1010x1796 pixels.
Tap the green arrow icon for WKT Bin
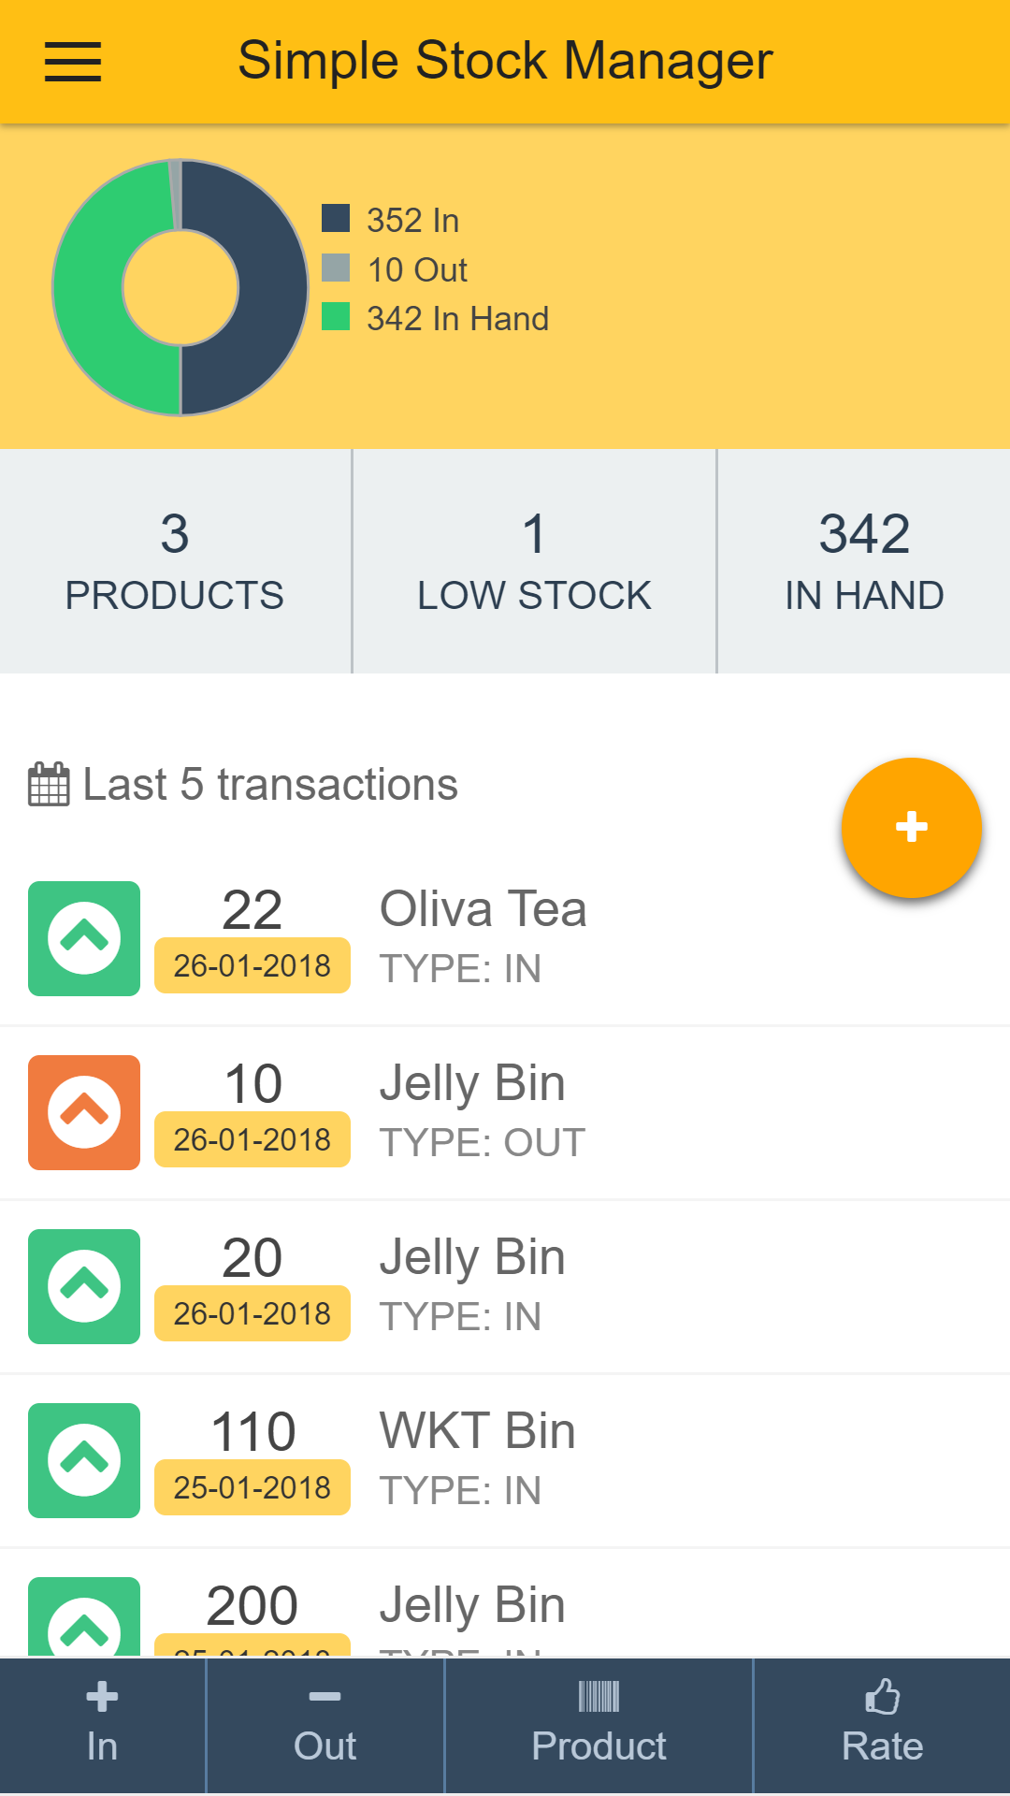pos(84,1460)
